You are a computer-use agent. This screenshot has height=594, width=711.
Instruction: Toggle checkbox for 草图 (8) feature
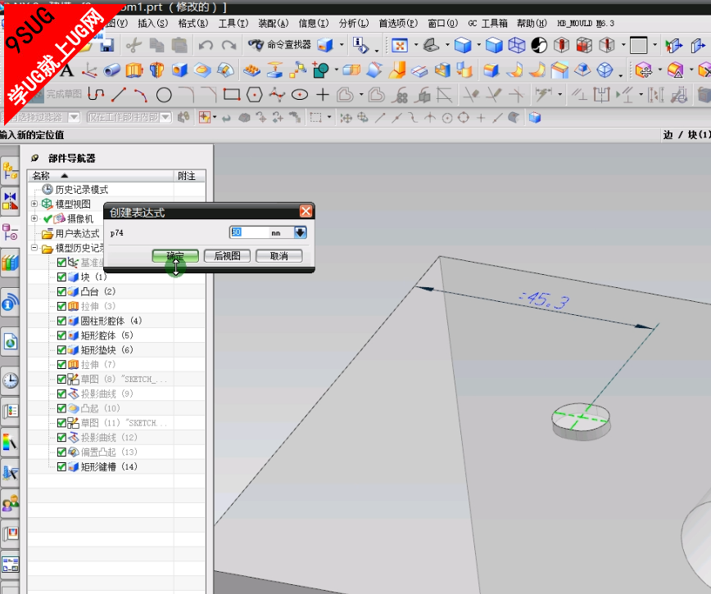(61, 380)
